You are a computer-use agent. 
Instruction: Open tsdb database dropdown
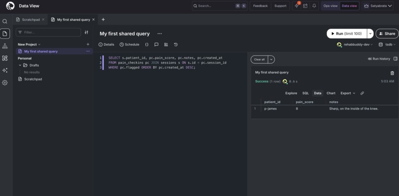[x=387, y=44]
